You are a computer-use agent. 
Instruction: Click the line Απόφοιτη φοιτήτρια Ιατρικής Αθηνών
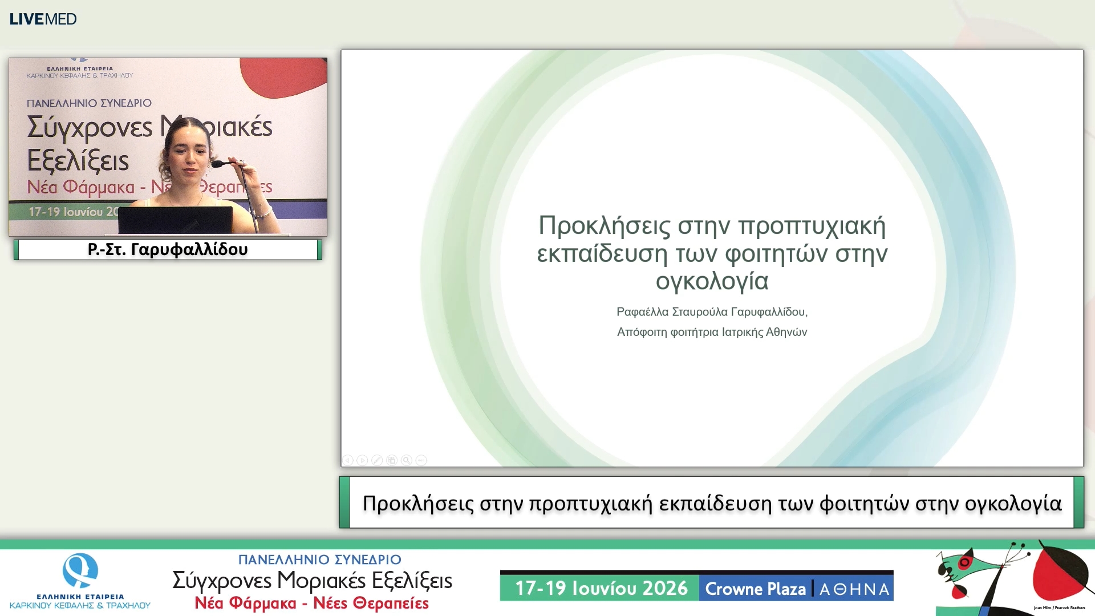point(712,332)
